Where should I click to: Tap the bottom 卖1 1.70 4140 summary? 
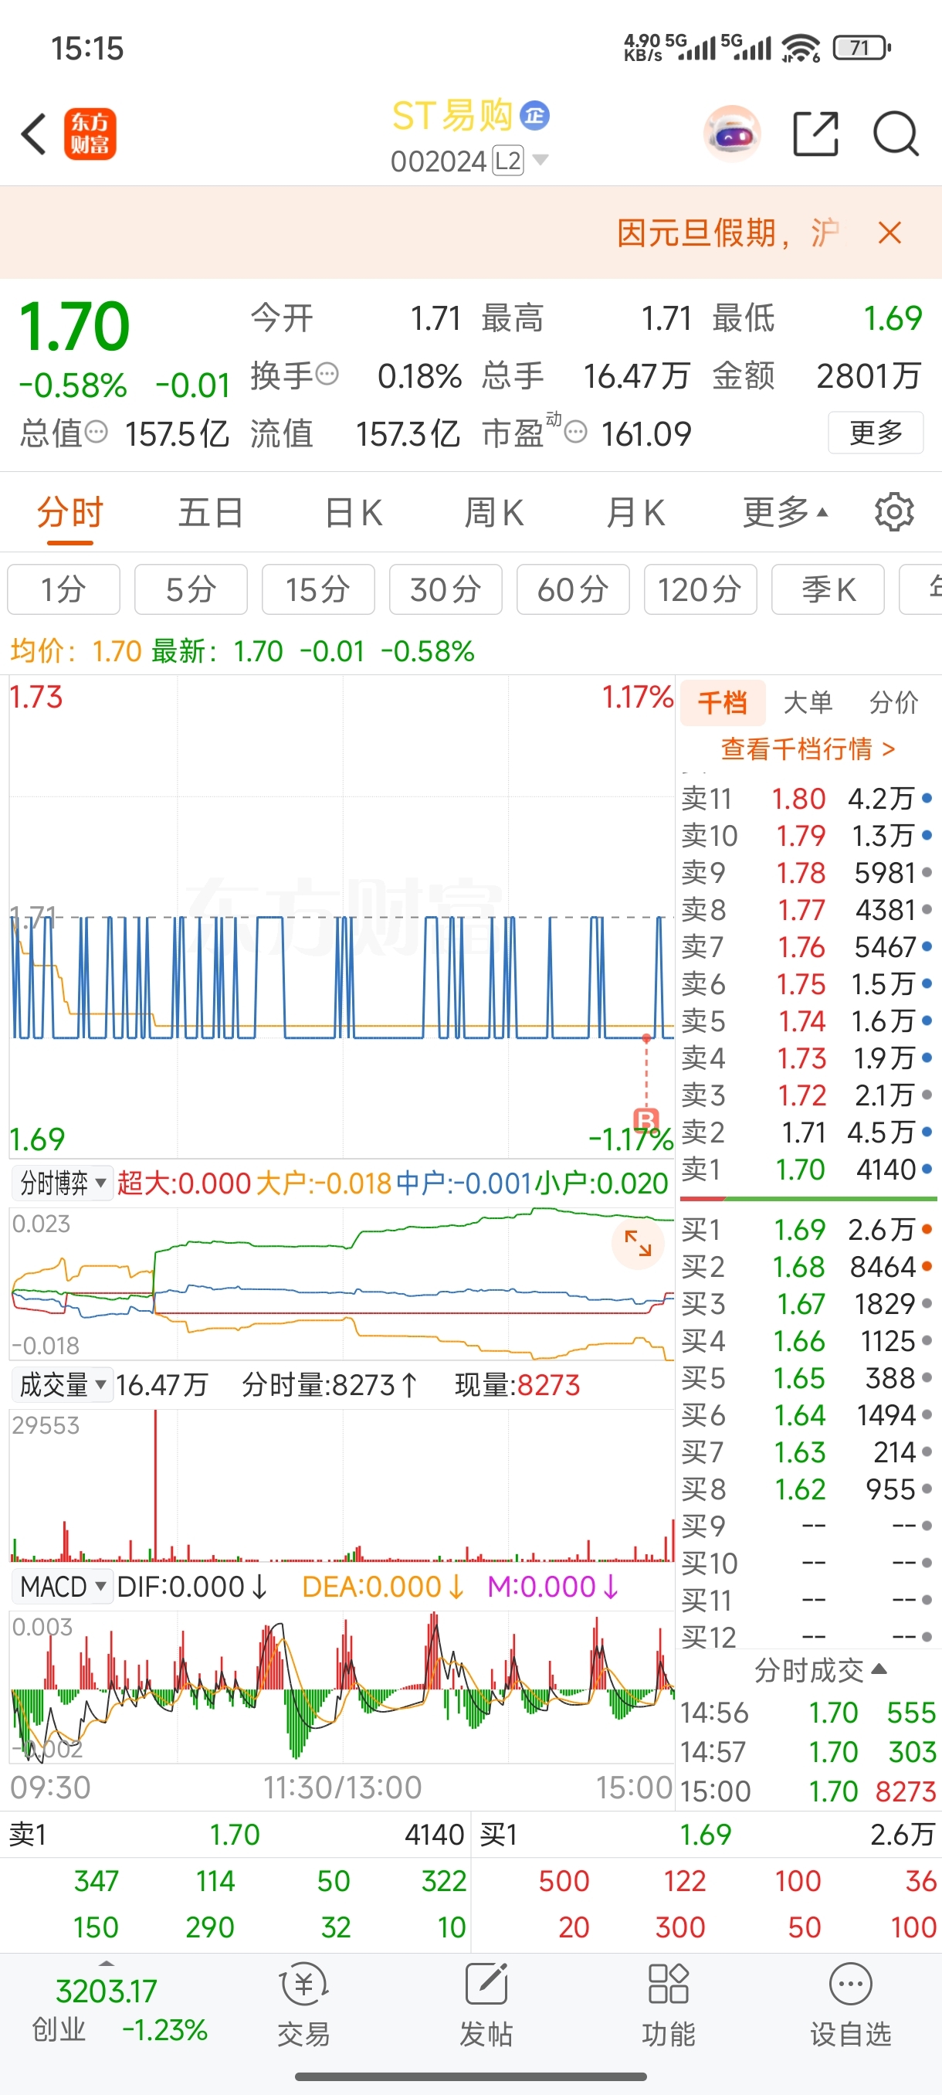click(x=235, y=1835)
